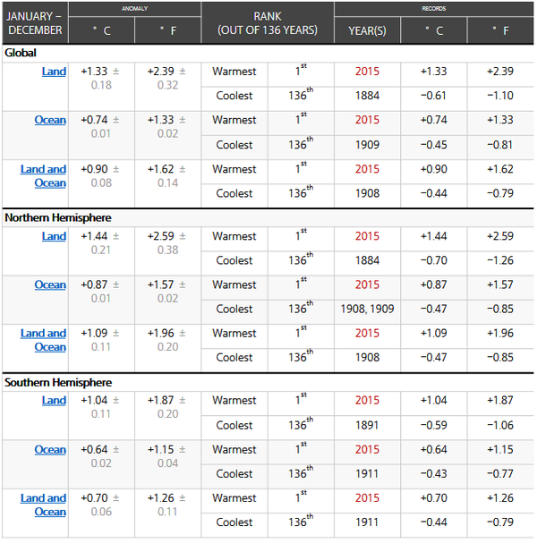The height and width of the screenshot is (543, 537).
Task: Open Northern Hemisphere Land and Ocean link
Action: click(x=43, y=340)
